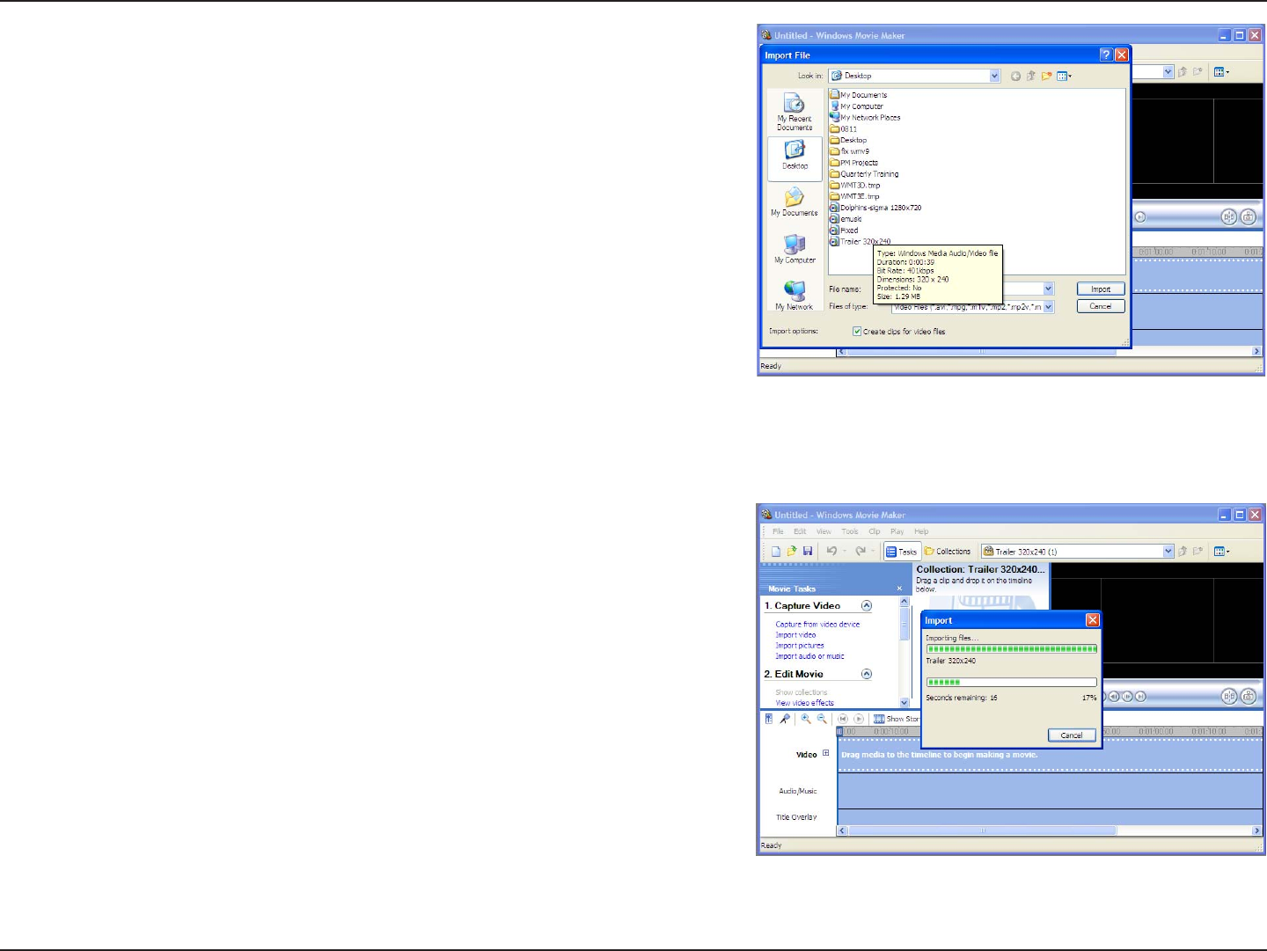
Task: Open My Documents from the places bar
Action: 795,202
